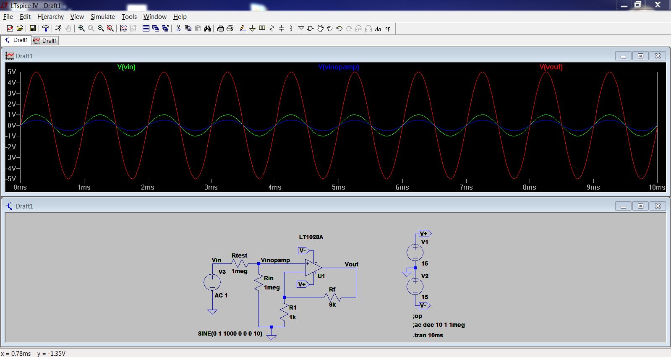Open the View menu
The width and height of the screenshot is (671, 357).
tap(77, 17)
